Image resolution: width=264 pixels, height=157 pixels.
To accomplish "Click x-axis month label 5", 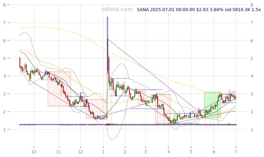I will (x=191, y=152).
